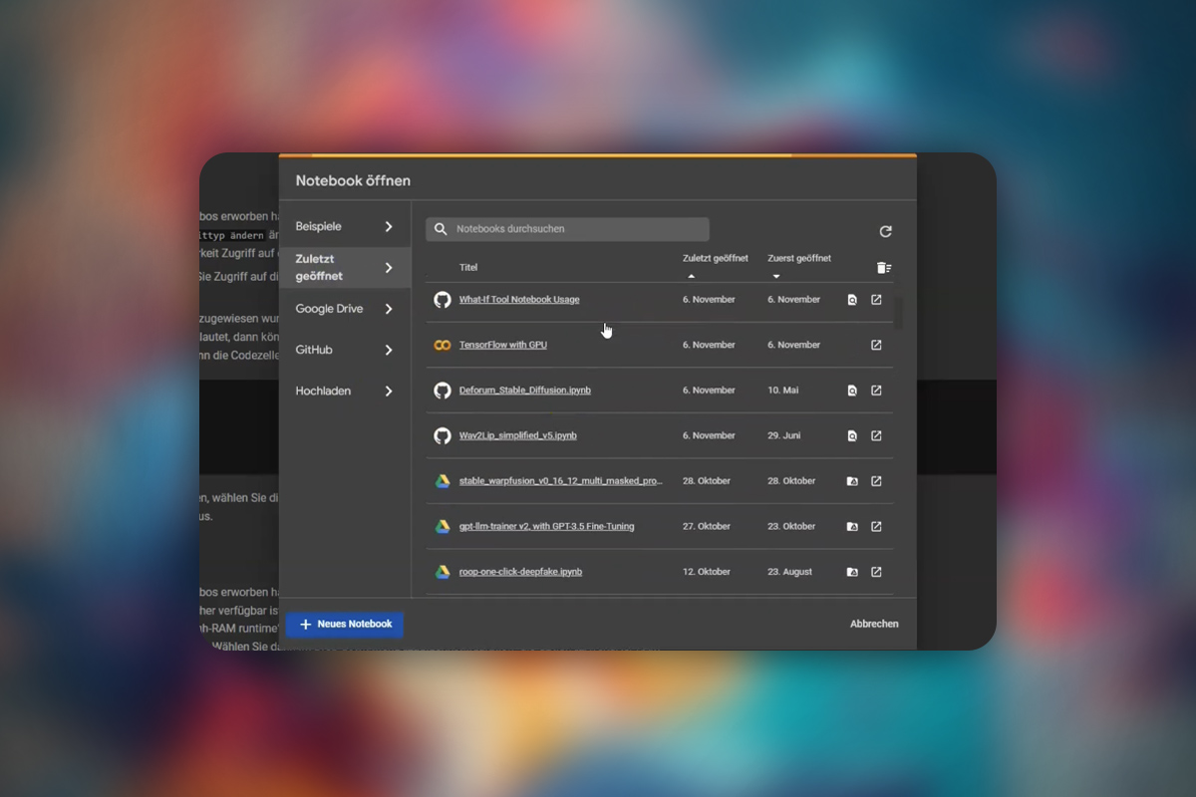Open stable_warpfusion notebook in new tab icon
The height and width of the screenshot is (797, 1196).
pyautogui.click(x=876, y=481)
